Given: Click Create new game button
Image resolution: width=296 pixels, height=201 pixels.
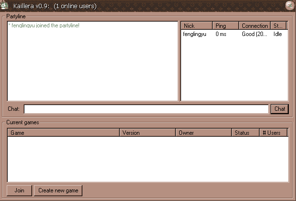Looking at the screenshot, I should [x=58, y=190].
